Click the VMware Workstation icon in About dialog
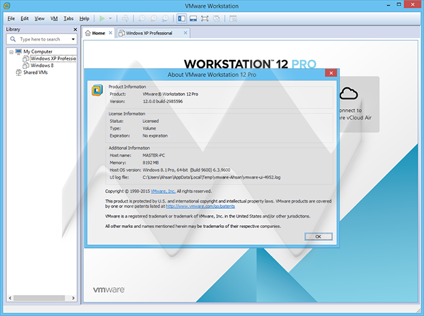Image resolution: width=424 pixels, height=316 pixels. coord(97,90)
